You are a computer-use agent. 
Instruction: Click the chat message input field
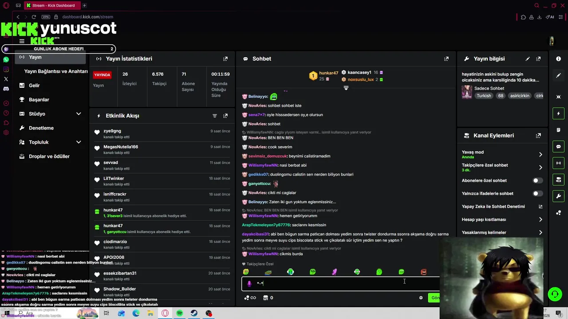(342, 284)
